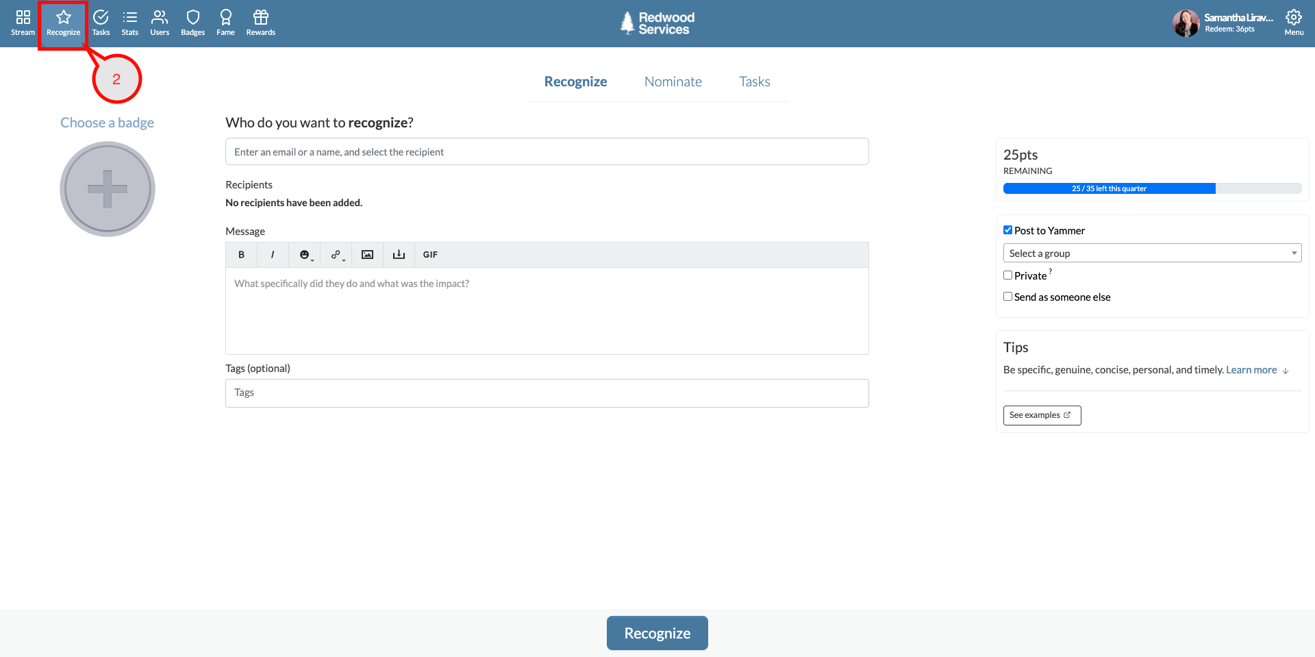Click the points remaining progress bar
The image size is (1315, 657).
[1151, 188]
